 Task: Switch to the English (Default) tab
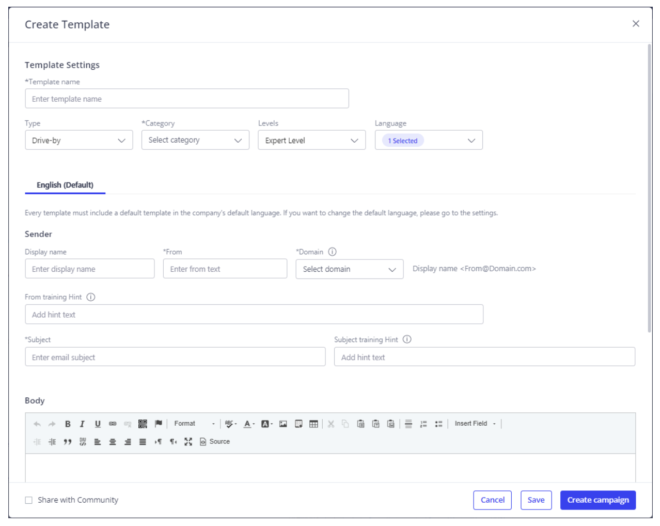click(65, 184)
